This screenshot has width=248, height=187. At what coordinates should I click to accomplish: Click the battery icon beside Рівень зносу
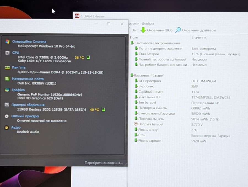click(136, 130)
